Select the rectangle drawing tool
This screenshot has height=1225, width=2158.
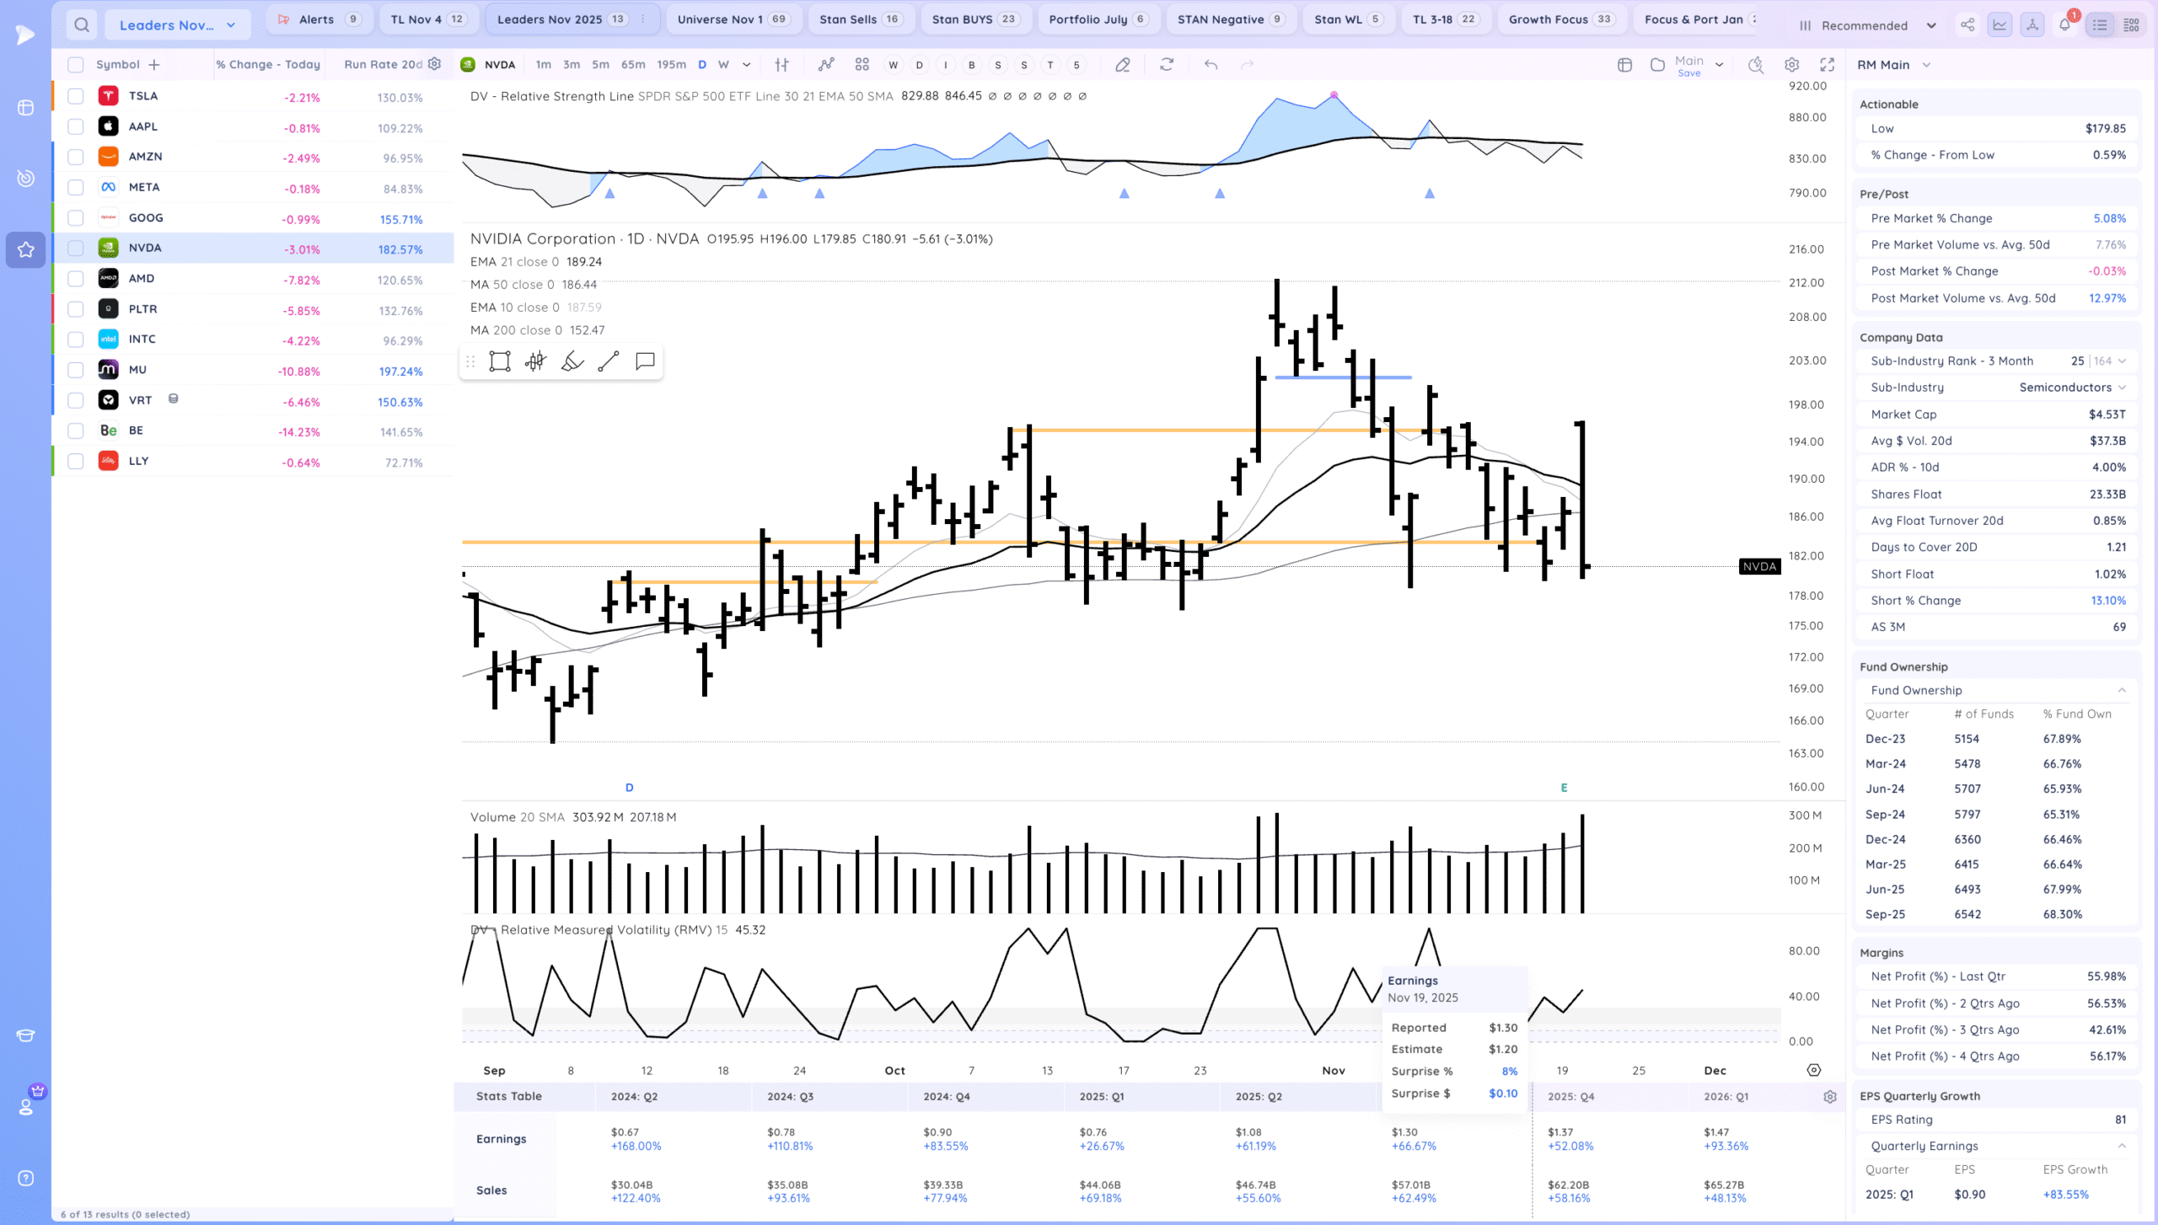(x=500, y=361)
